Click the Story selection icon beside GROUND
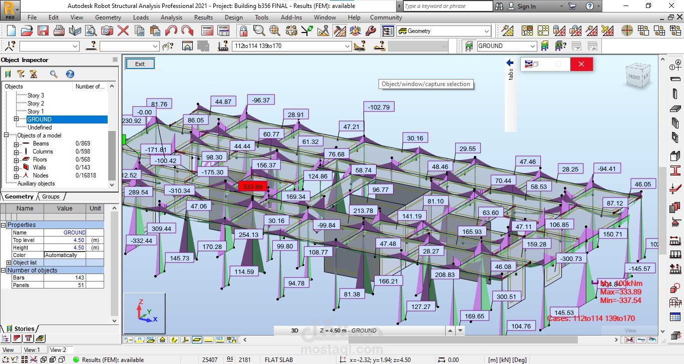 469,46
